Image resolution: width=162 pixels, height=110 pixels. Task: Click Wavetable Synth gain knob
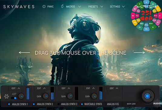point(94,96)
